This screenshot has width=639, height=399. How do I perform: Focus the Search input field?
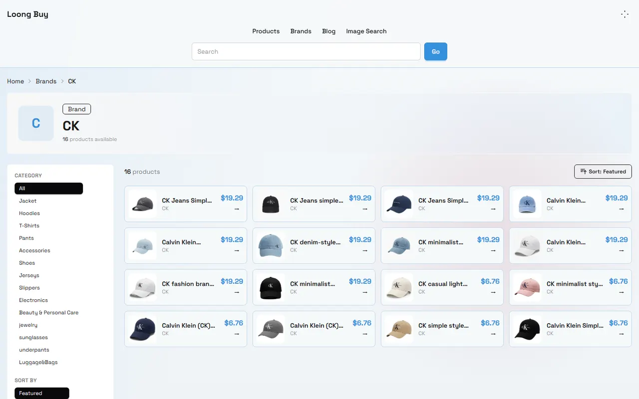pos(306,51)
